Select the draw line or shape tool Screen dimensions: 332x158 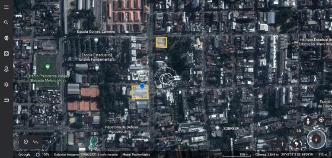(x=35, y=142)
